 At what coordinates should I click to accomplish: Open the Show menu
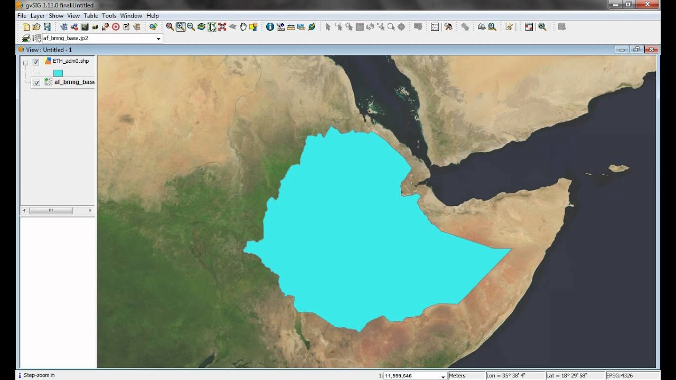[56, 16]
